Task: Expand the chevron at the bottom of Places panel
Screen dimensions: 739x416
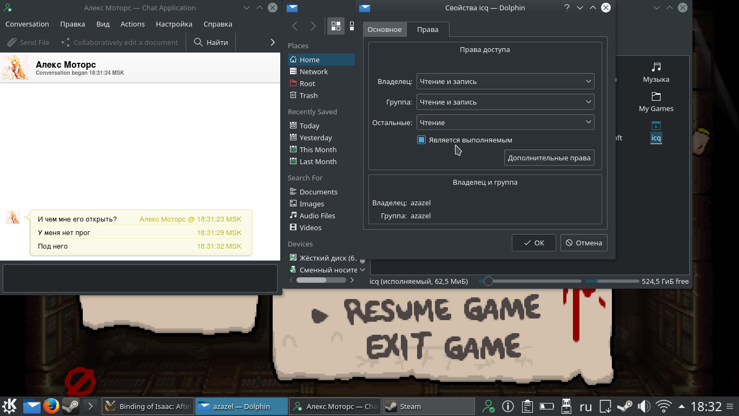Action: (362, 269)
